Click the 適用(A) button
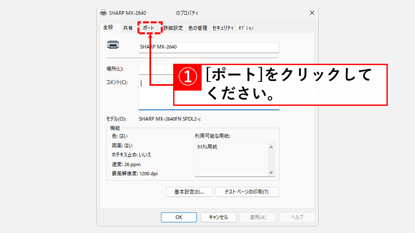The image size is (415, 233). [258, 217]
